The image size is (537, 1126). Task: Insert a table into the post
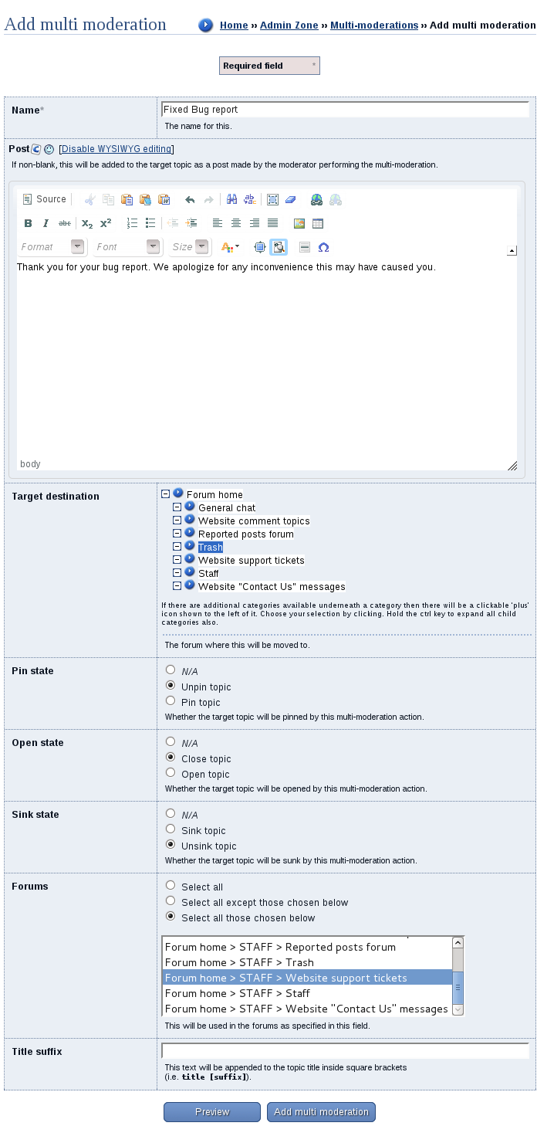click(x=318, y=223)
